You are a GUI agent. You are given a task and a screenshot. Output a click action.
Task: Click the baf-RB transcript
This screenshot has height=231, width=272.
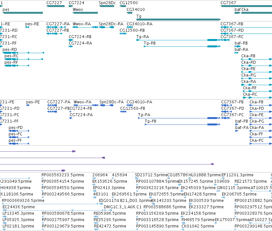[237, 46]
